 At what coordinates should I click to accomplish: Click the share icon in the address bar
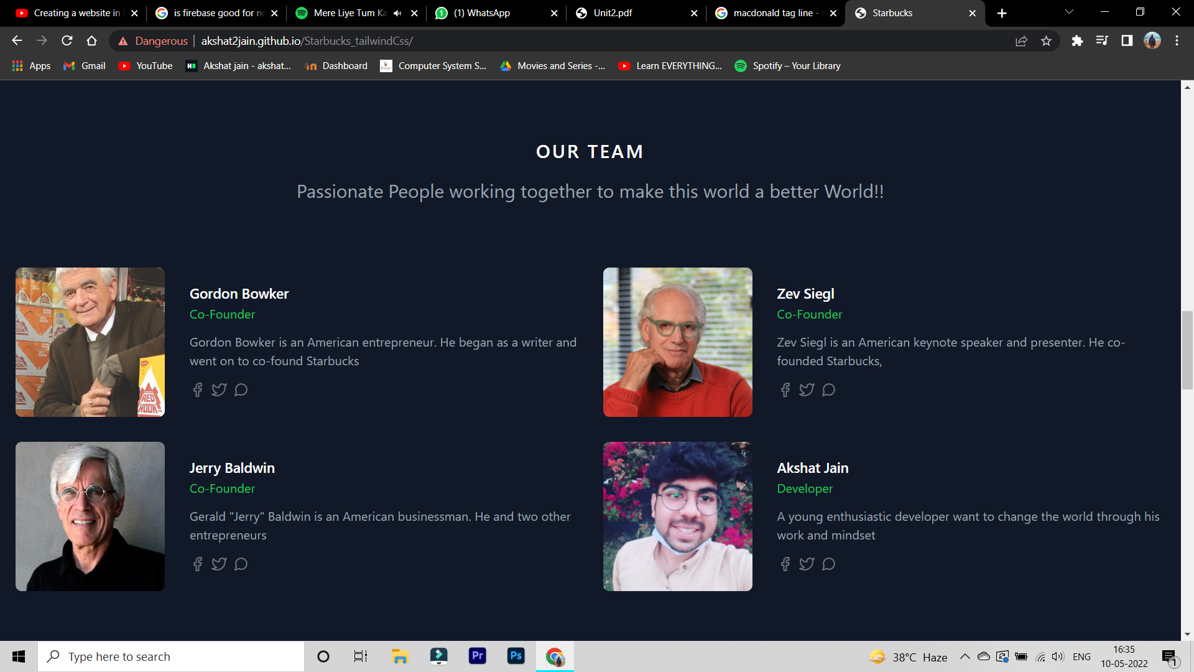1022,41
